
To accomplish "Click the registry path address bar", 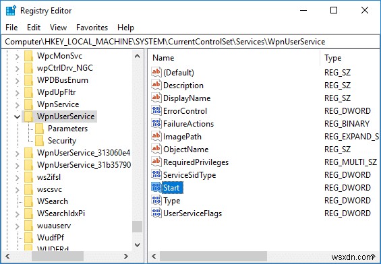I will [190, 42].
